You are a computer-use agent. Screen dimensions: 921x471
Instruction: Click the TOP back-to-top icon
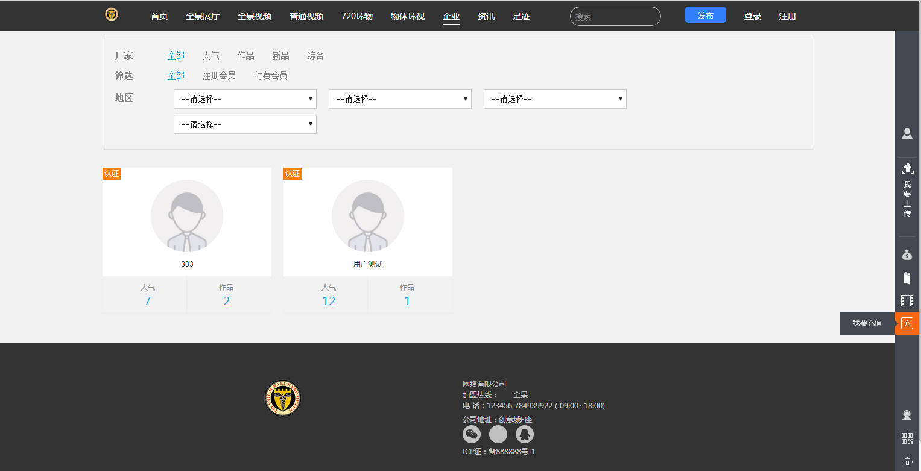[907, 461]
